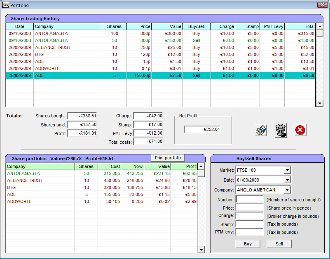The image size is (330, 259).
Task: Select the ALLIANCE TRUST row in trading history
Action: tap(53, 47)
